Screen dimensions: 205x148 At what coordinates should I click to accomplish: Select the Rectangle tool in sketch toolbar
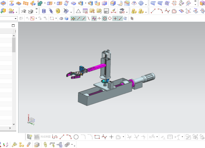97,137
